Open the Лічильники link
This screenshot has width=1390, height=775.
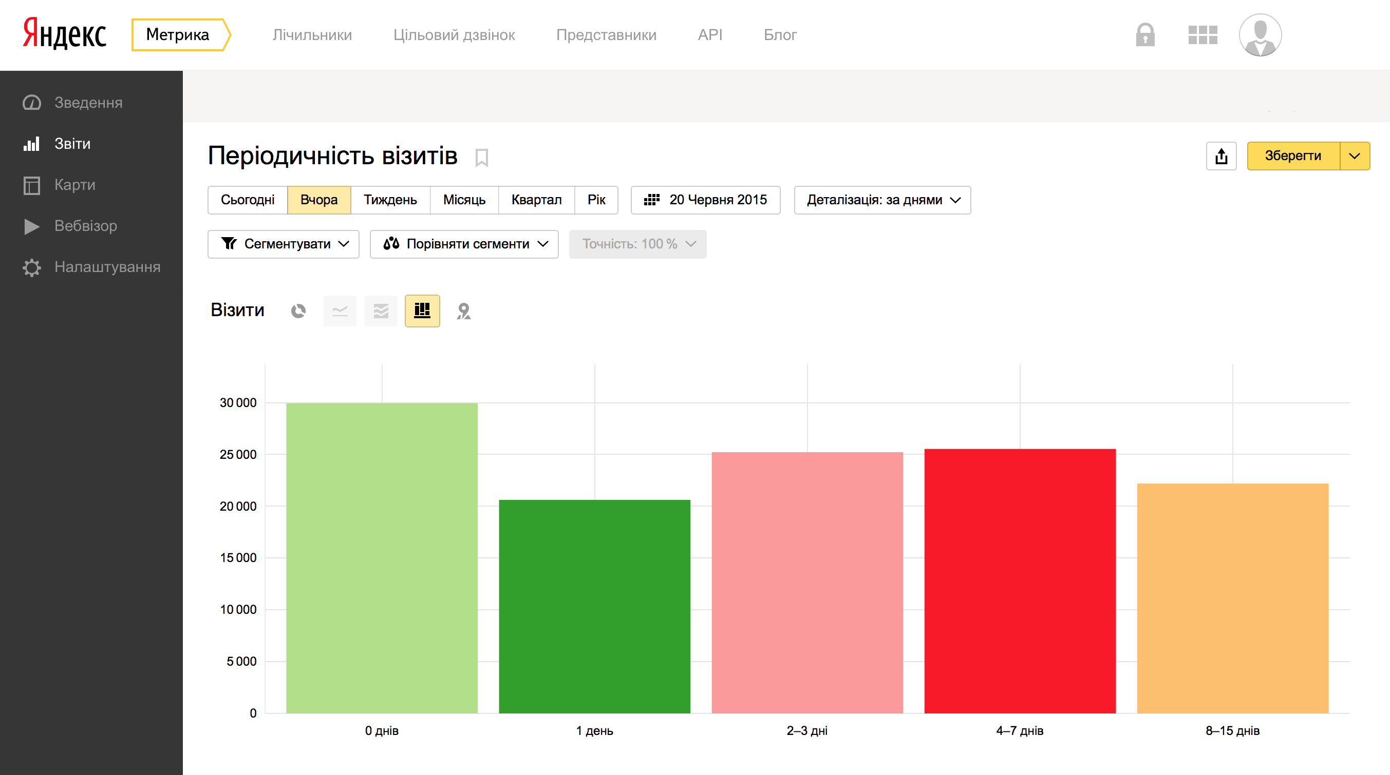tap(312, 35)
